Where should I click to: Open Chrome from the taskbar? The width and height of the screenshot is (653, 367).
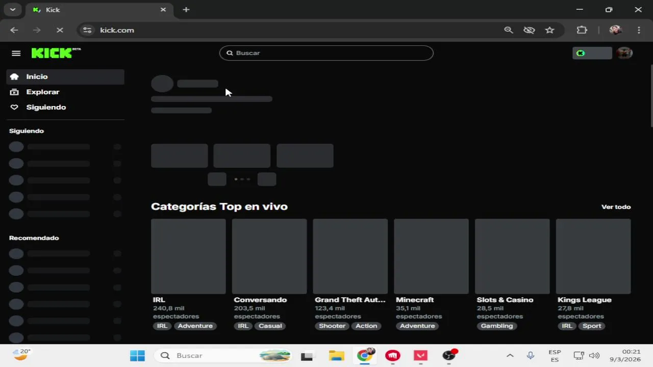click(x=364, y=356)
